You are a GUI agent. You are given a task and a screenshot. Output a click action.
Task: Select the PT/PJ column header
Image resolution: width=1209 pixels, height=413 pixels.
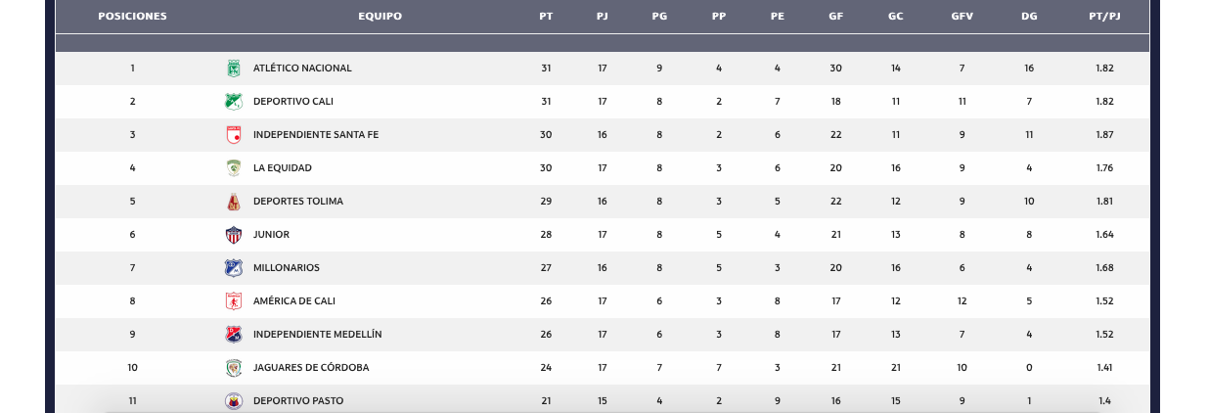pyautogui.click(x=1105, y=17)
